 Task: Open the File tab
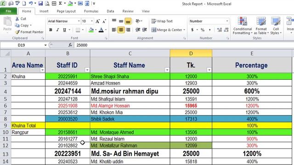point(8,11)
